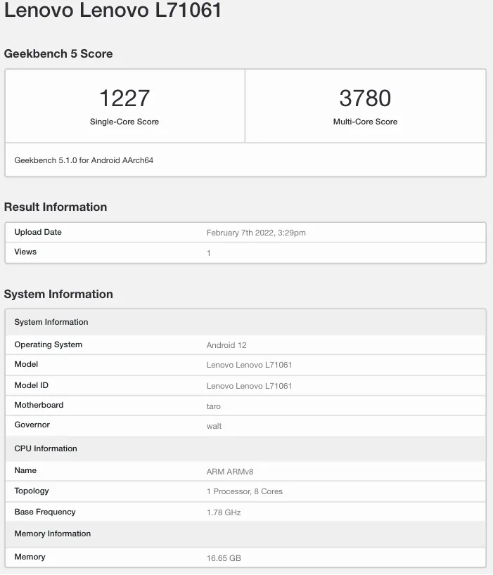Select the Motherboard value taro
This screenshot has height=575, width=493.
point(214,406)
